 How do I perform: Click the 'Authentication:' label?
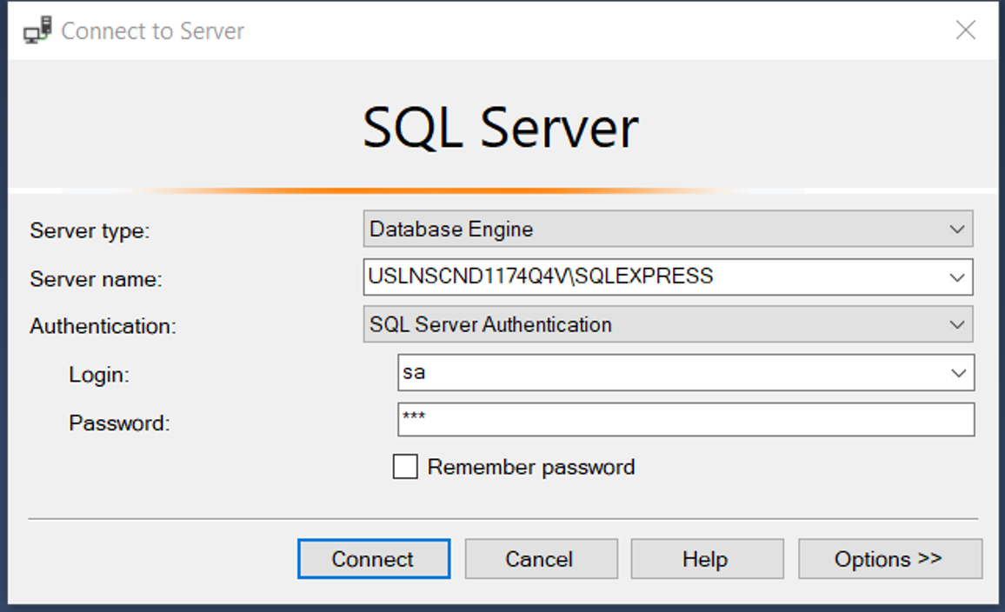tap(103, 326)
